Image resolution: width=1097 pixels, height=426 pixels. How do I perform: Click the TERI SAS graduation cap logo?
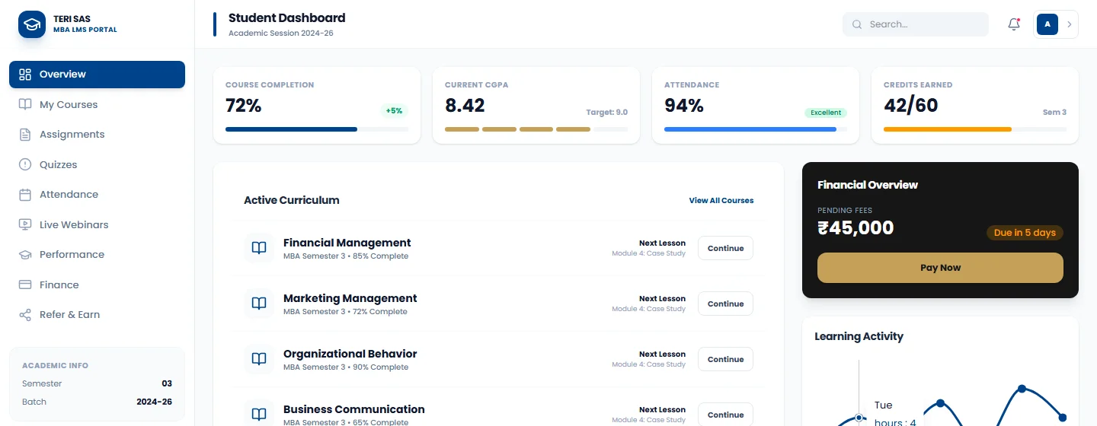pyautogui.click(x=32, y=24)
